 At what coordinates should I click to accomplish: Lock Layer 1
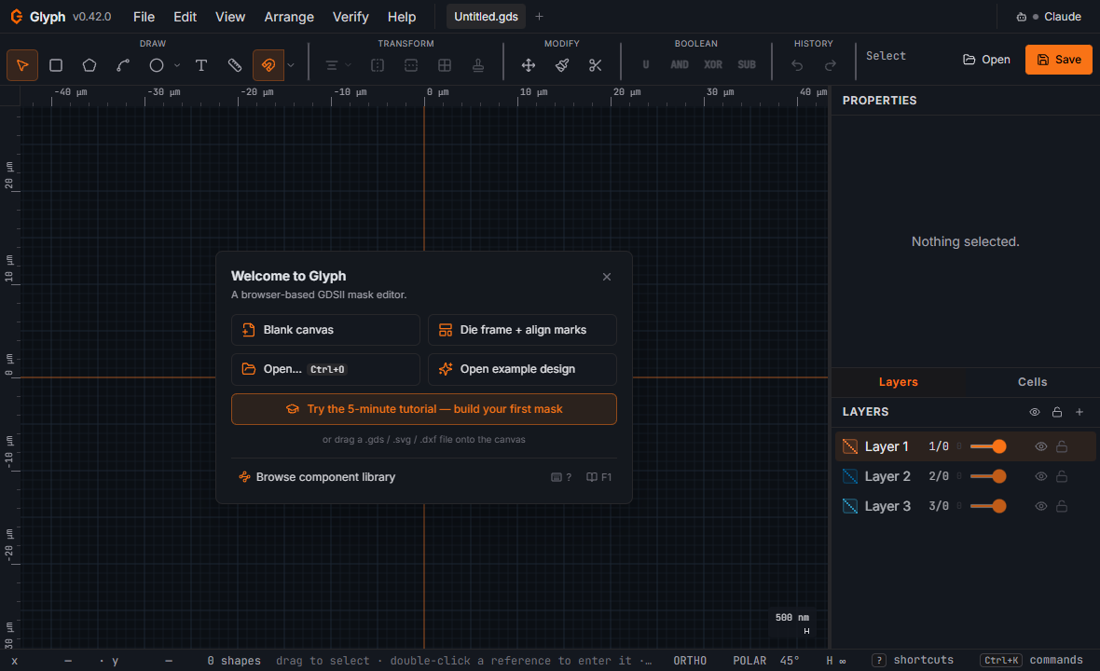pyautogui.click(x=1062, y=446)
